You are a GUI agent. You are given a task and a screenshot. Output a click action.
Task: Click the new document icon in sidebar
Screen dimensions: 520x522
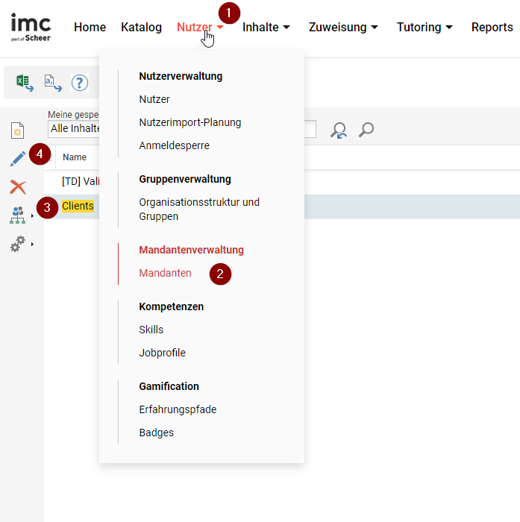(17, 131)
